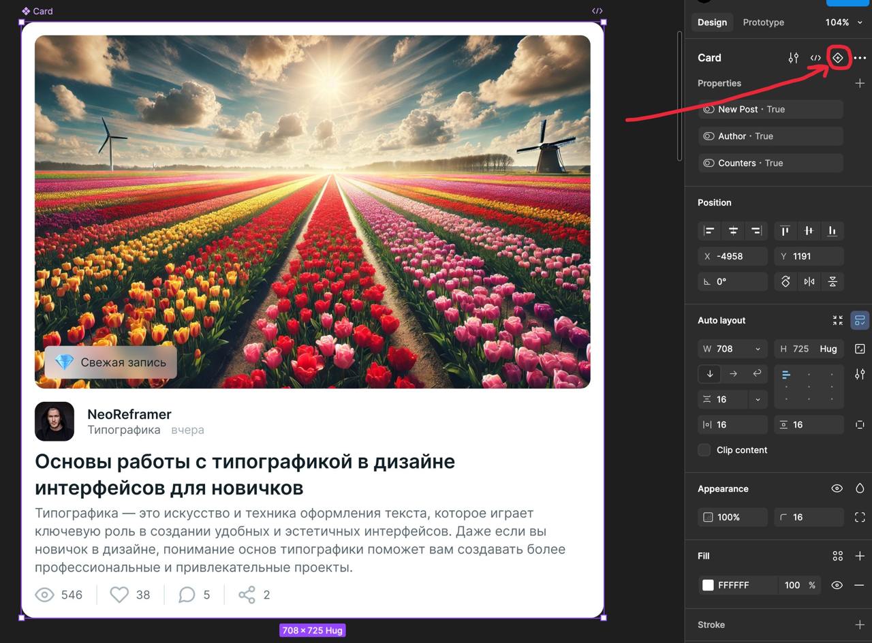Screen dimensions: 872x643
Task: Add a new component property with plus button
Action: pos(859,83)
